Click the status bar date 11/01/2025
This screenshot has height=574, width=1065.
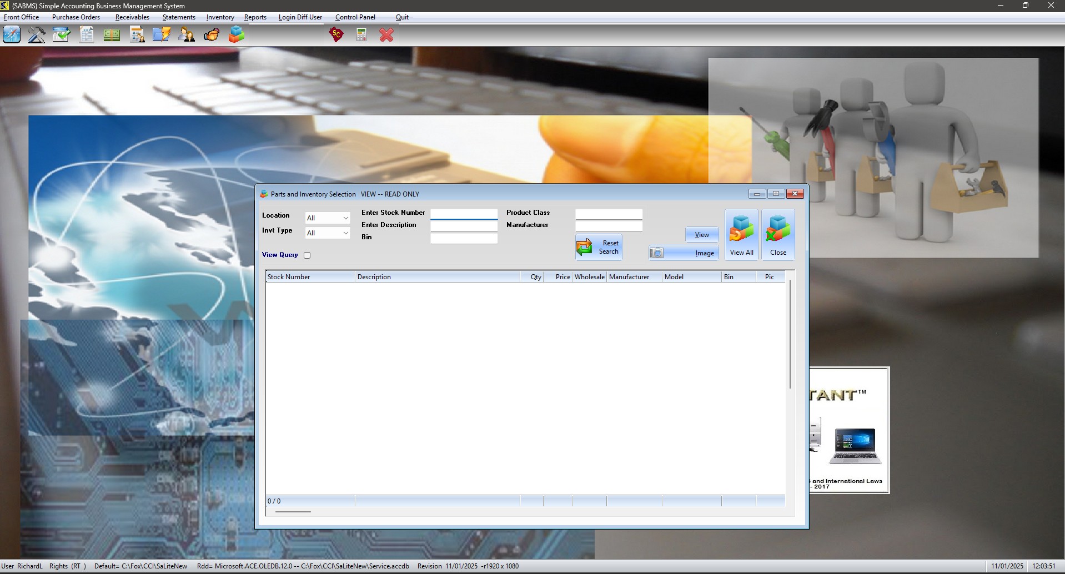[1007, 566]
